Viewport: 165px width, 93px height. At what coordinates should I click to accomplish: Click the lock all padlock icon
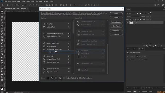point(140,20)
